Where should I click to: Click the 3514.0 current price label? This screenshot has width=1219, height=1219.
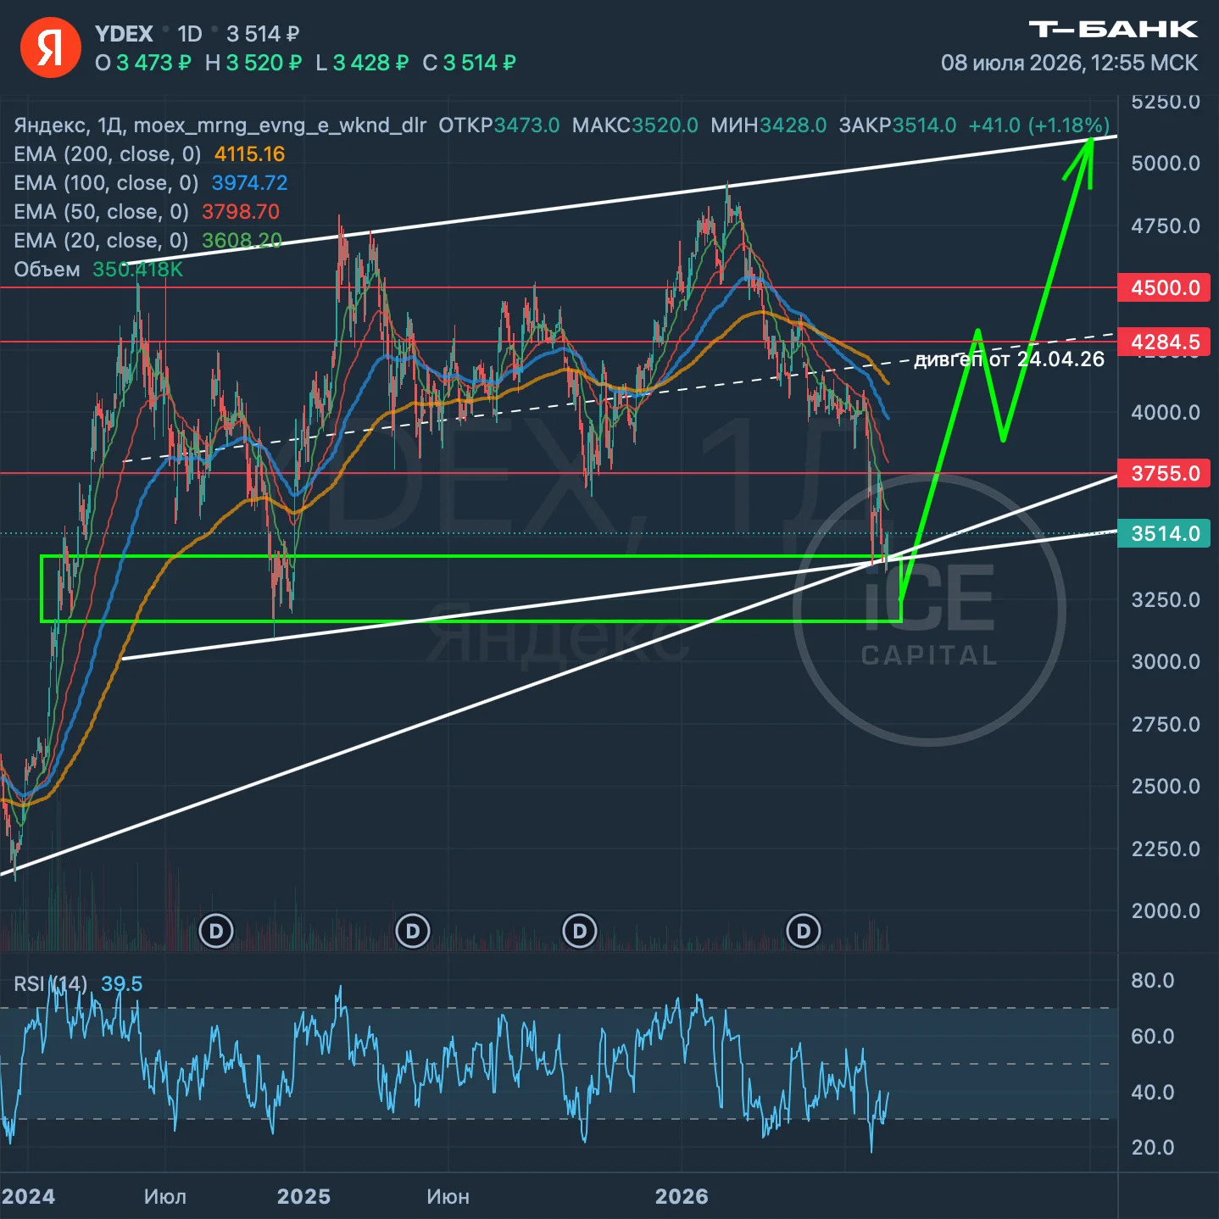(1164, 533)
